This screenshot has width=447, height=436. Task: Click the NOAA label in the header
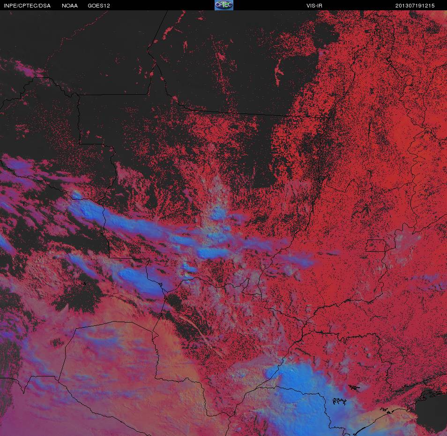[69, 6]
